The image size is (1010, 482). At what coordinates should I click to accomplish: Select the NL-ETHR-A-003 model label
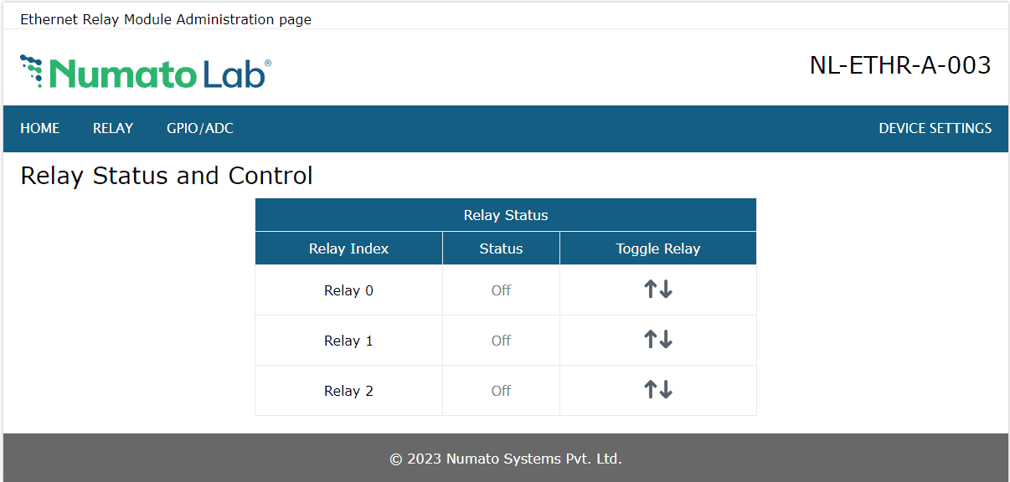(900, 64)
